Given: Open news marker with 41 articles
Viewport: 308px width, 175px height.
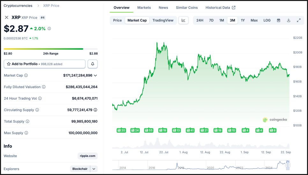Looking at the screenshot, I should (x=190, y=130).
